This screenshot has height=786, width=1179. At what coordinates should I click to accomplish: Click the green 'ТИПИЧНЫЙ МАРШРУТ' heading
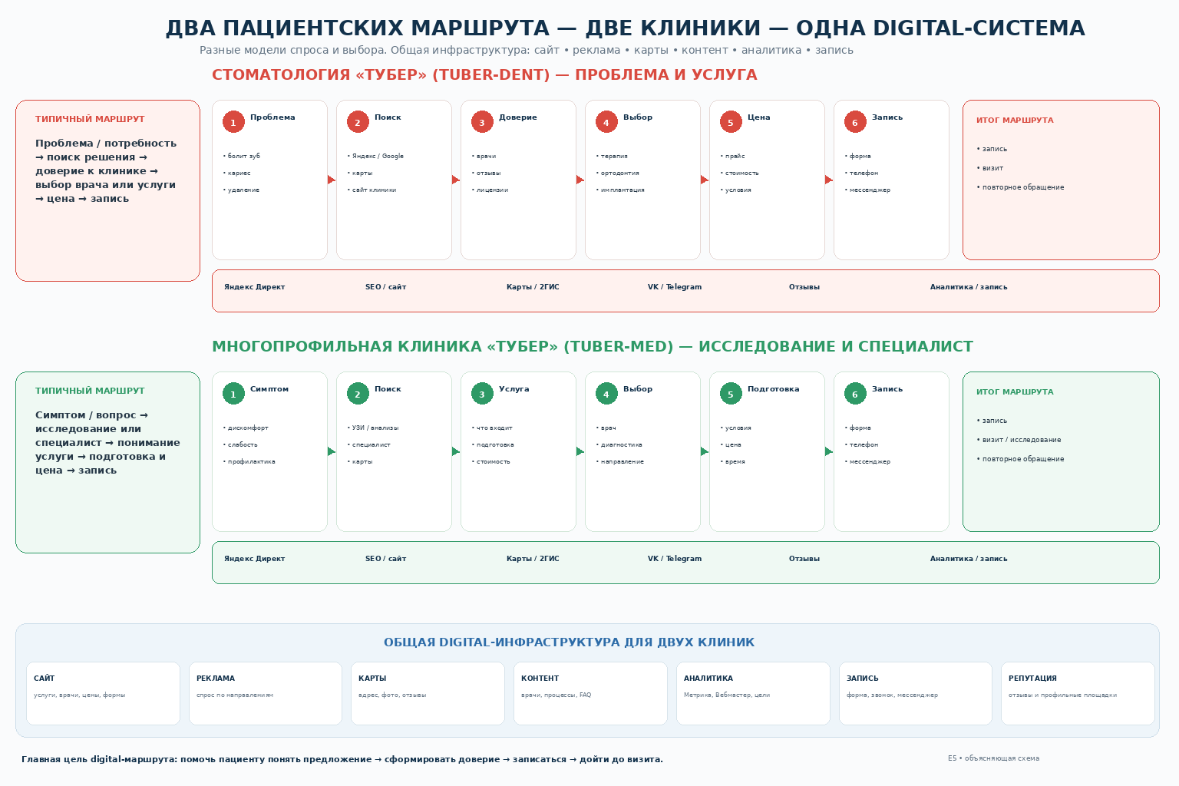pyautogui.click(x=90, y=391)
